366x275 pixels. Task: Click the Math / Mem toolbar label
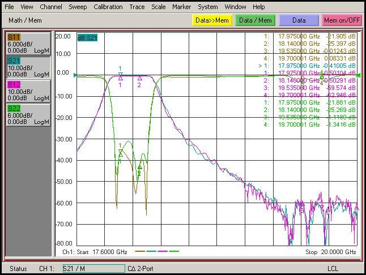point(25,20)
